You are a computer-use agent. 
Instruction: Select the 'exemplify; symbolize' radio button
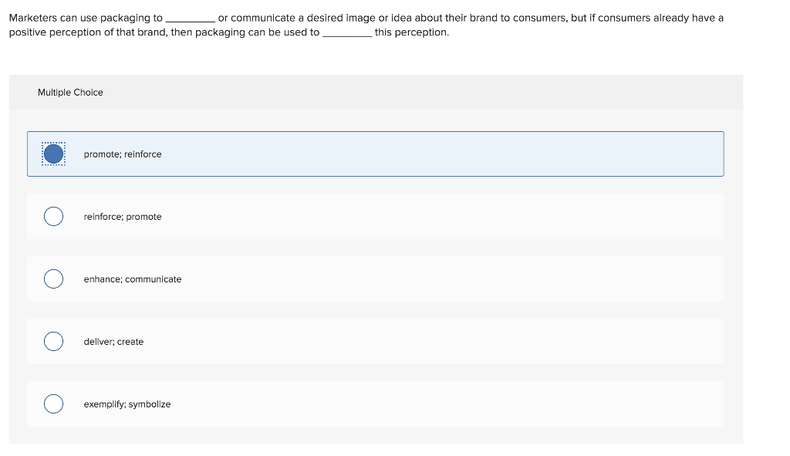pyautogui.click(x=53, y=404)
